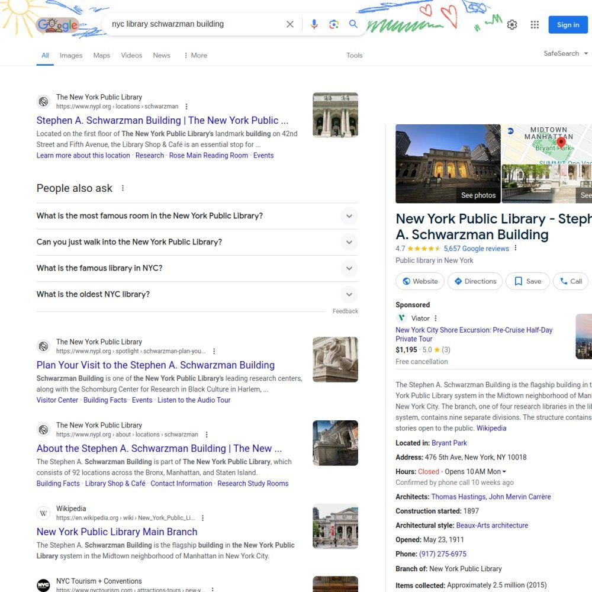592x592 pixels.
Task: Open the John Mervin Carrère link
Action: pos(520,497)
